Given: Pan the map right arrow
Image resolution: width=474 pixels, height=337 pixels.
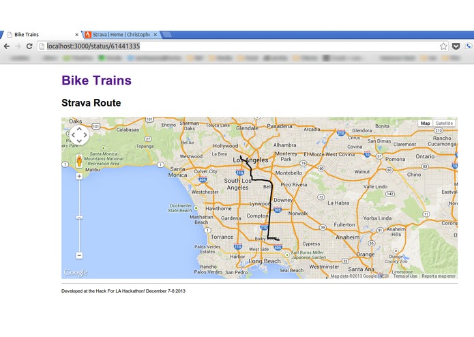Looking at the screenshot, I should 85,135.
